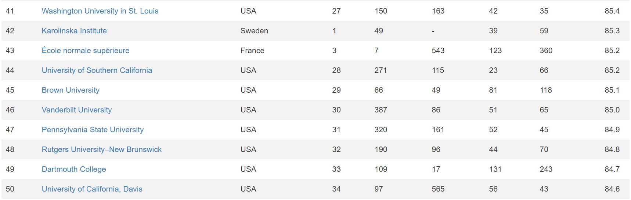Select value 387 in Vanderbilt row

click(381, 110)
